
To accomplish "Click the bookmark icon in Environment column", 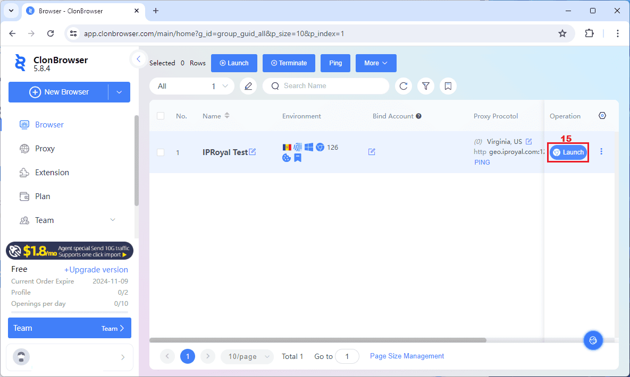I will (x=298, y=158).
